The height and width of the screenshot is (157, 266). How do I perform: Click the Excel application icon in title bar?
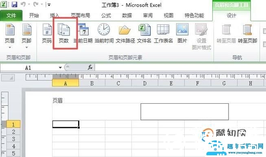click(x=4, y=4)
